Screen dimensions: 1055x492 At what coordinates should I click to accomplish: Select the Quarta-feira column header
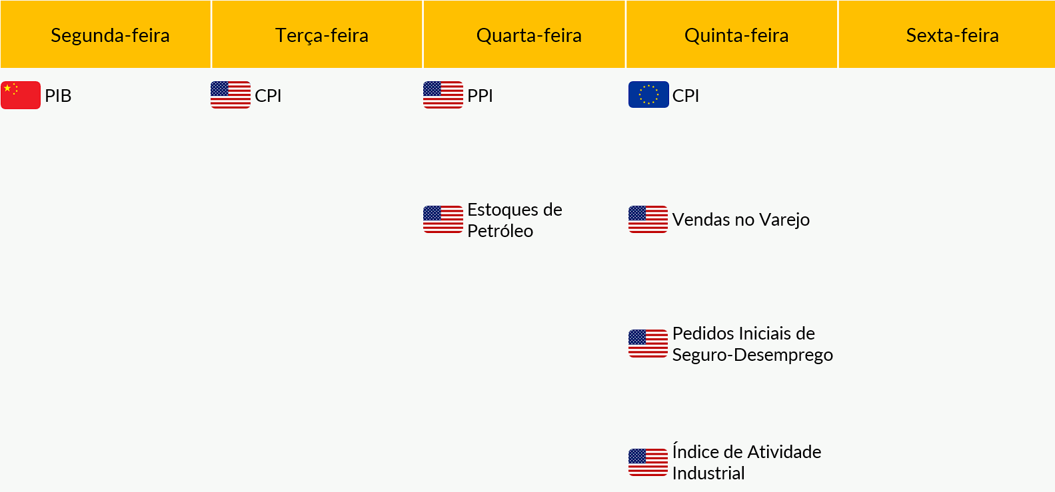[525, 35]
